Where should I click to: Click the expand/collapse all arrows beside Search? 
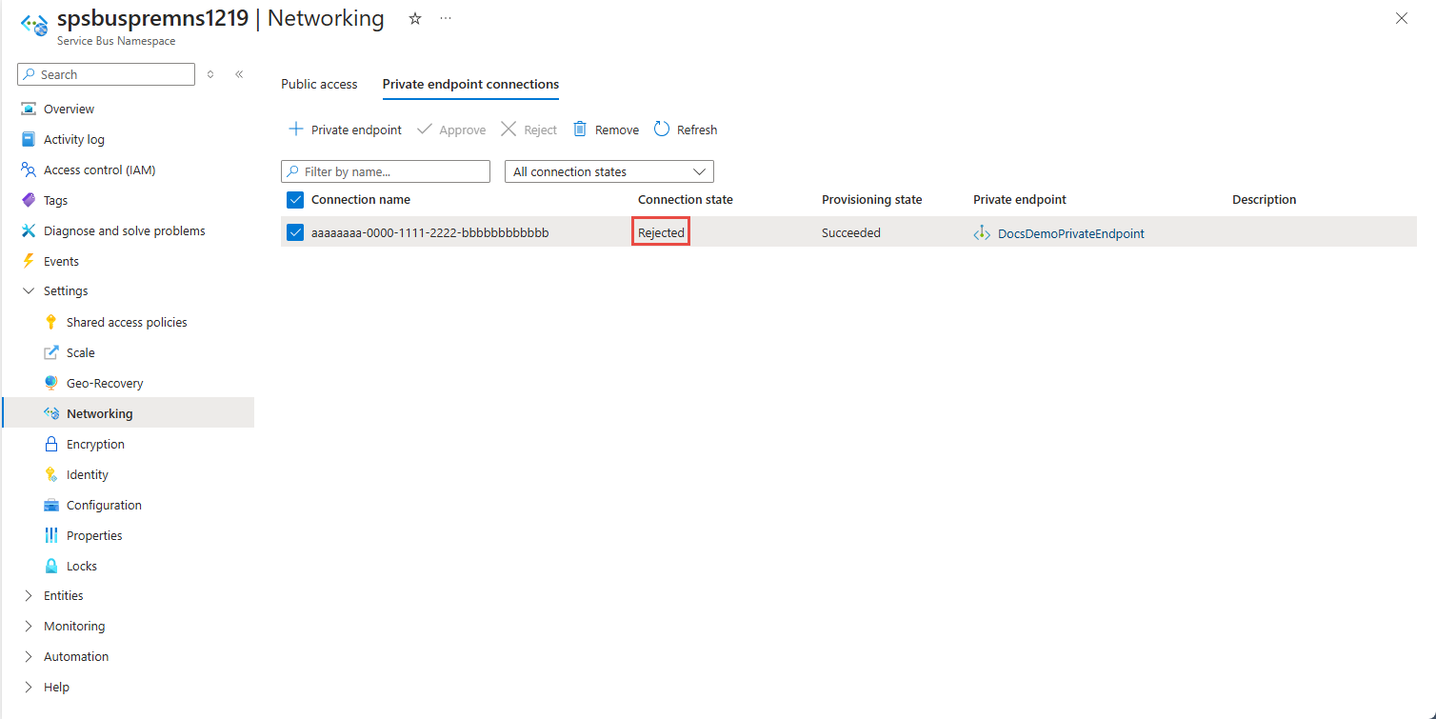[210, 74]
